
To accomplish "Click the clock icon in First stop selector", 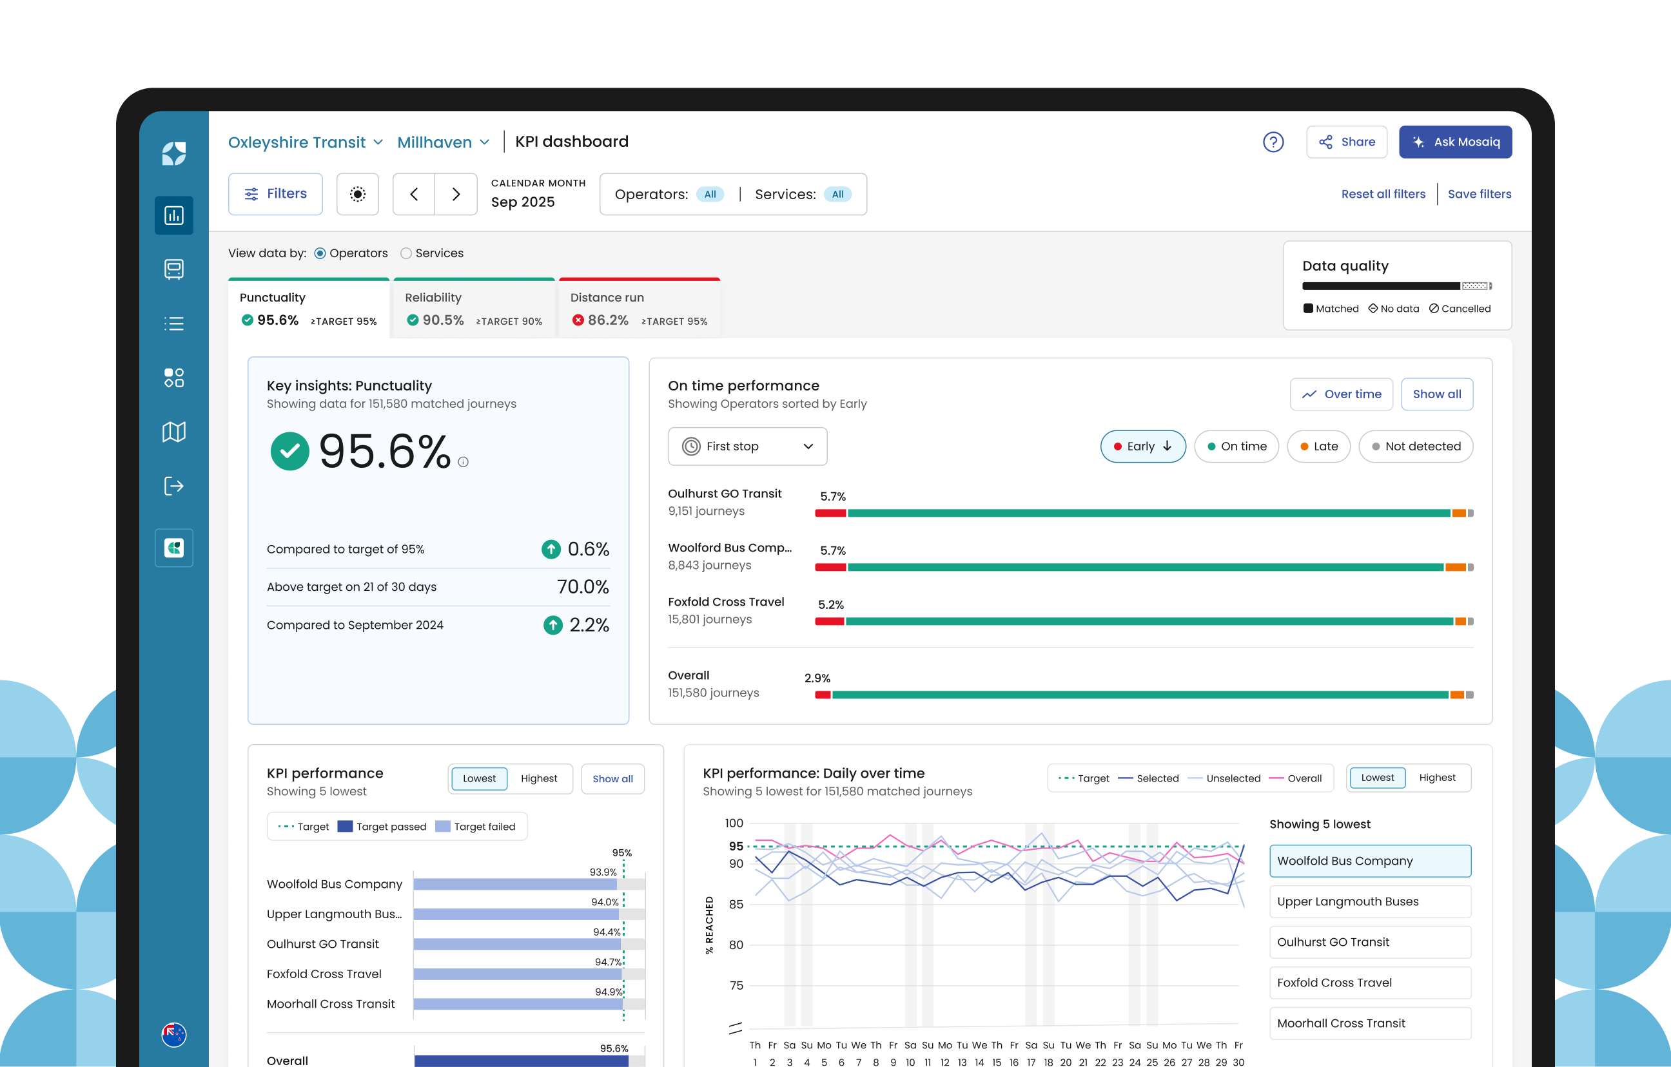I will [691, 446].
